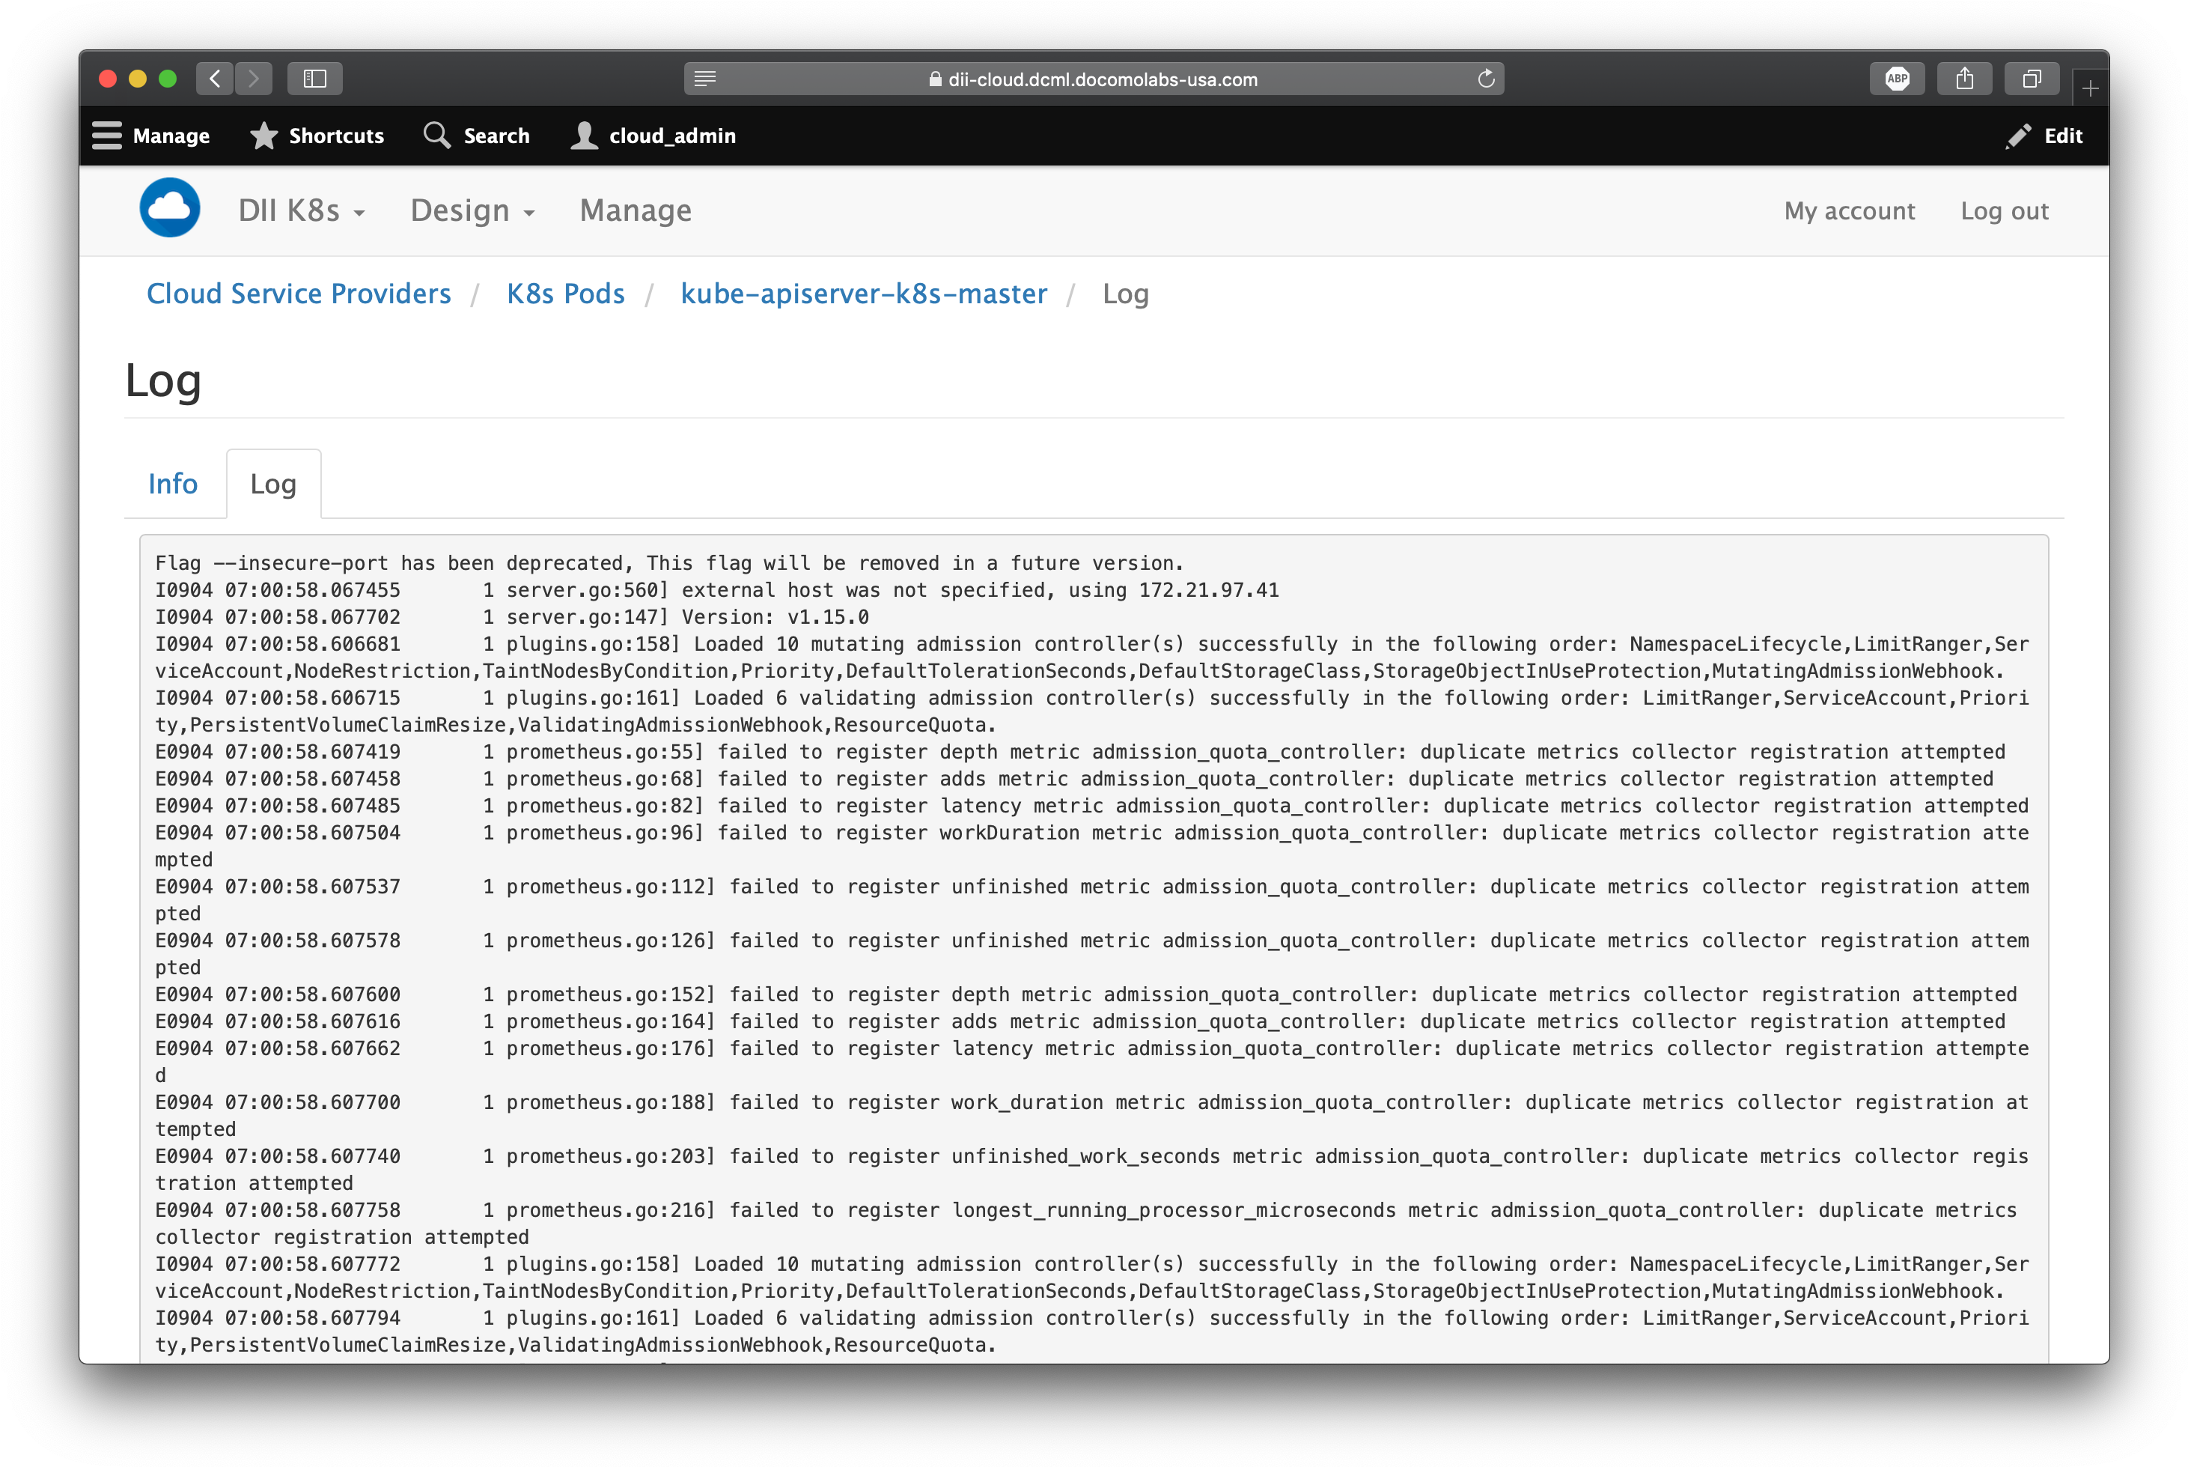
Task: Click the Log out link
Action: 2004,210
